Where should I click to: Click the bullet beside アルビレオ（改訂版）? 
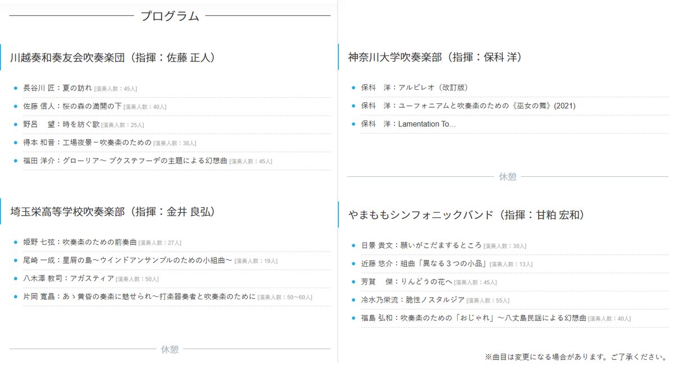(x=352, y=86)
